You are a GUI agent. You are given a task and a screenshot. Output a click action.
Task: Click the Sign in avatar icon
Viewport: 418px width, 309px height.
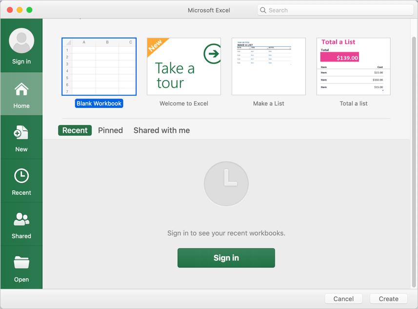(x=21, y=41)
